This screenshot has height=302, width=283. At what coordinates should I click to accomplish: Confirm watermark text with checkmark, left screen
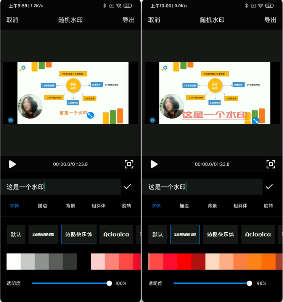click(127, 187)
